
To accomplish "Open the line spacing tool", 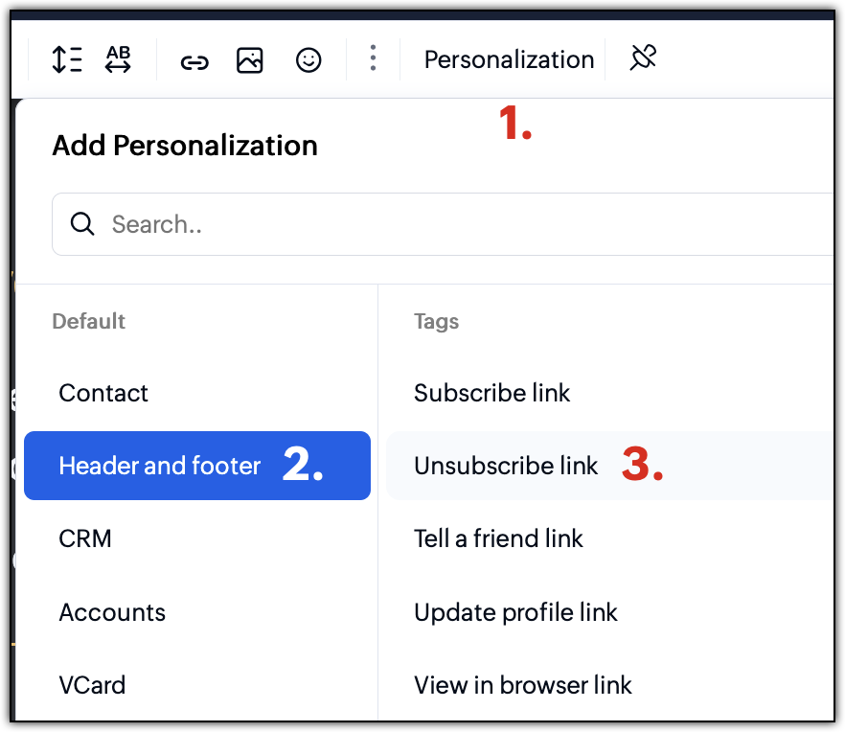I will 67,59.
